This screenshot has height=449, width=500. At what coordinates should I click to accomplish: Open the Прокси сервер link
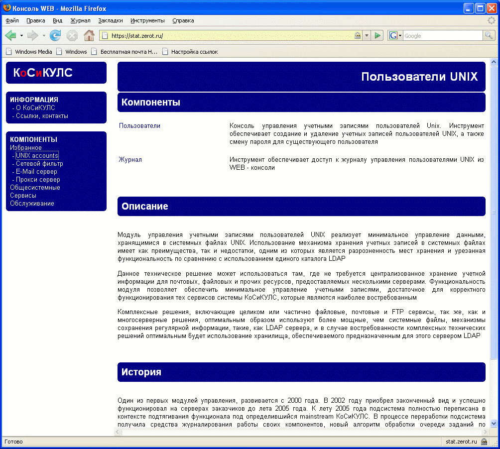pos(38,179)
